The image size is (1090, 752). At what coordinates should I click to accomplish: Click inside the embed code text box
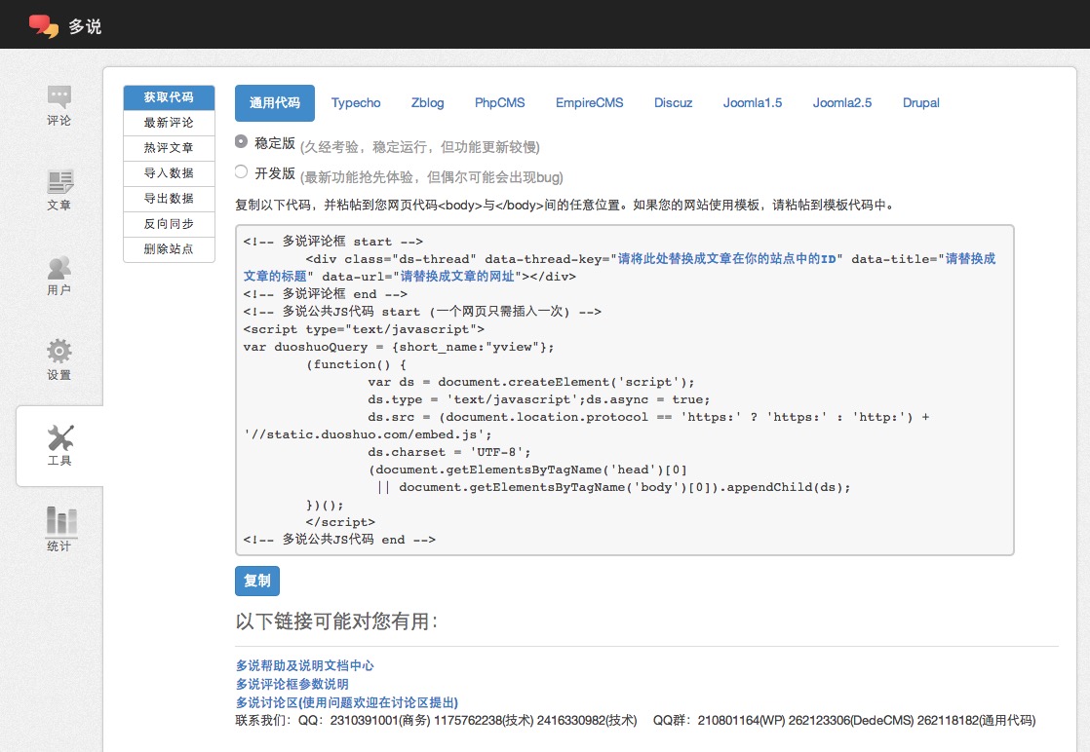pyautogui.click(x=624, y=390)
